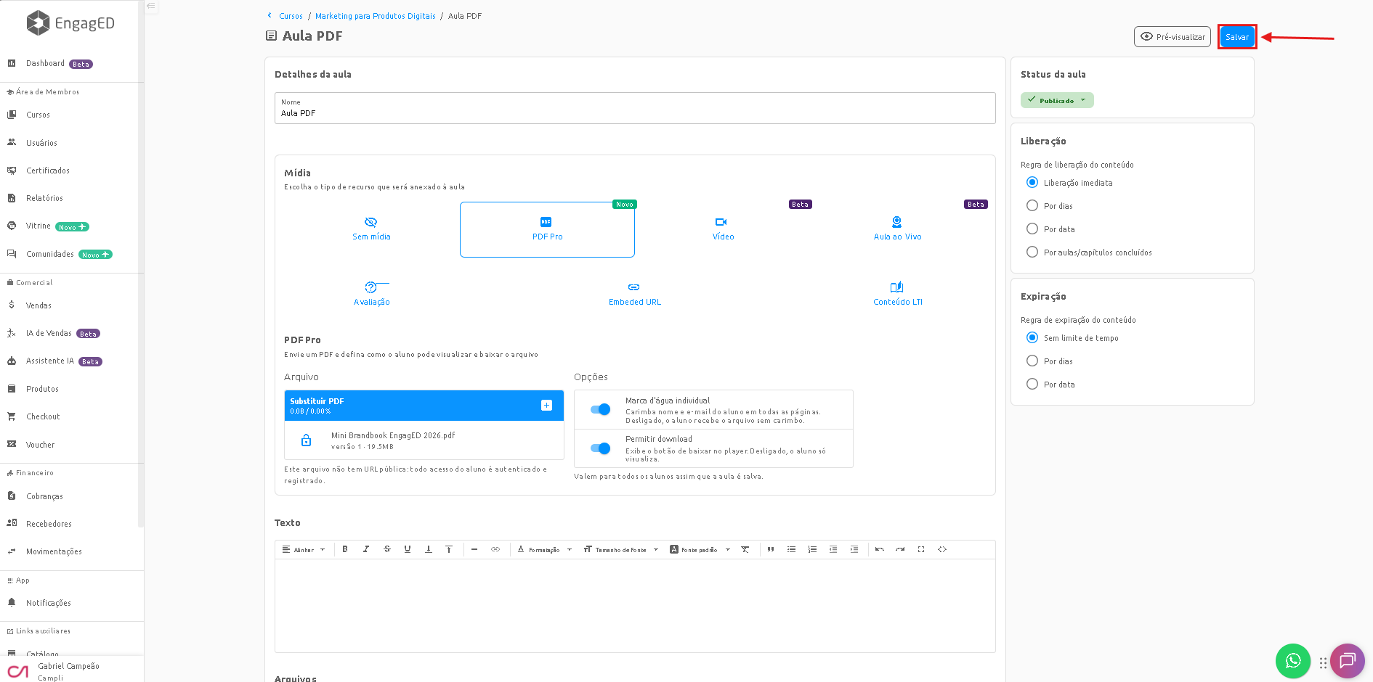
Task: Click the Salvar button
Action: pyautogui.click(x=1237, y=37)
